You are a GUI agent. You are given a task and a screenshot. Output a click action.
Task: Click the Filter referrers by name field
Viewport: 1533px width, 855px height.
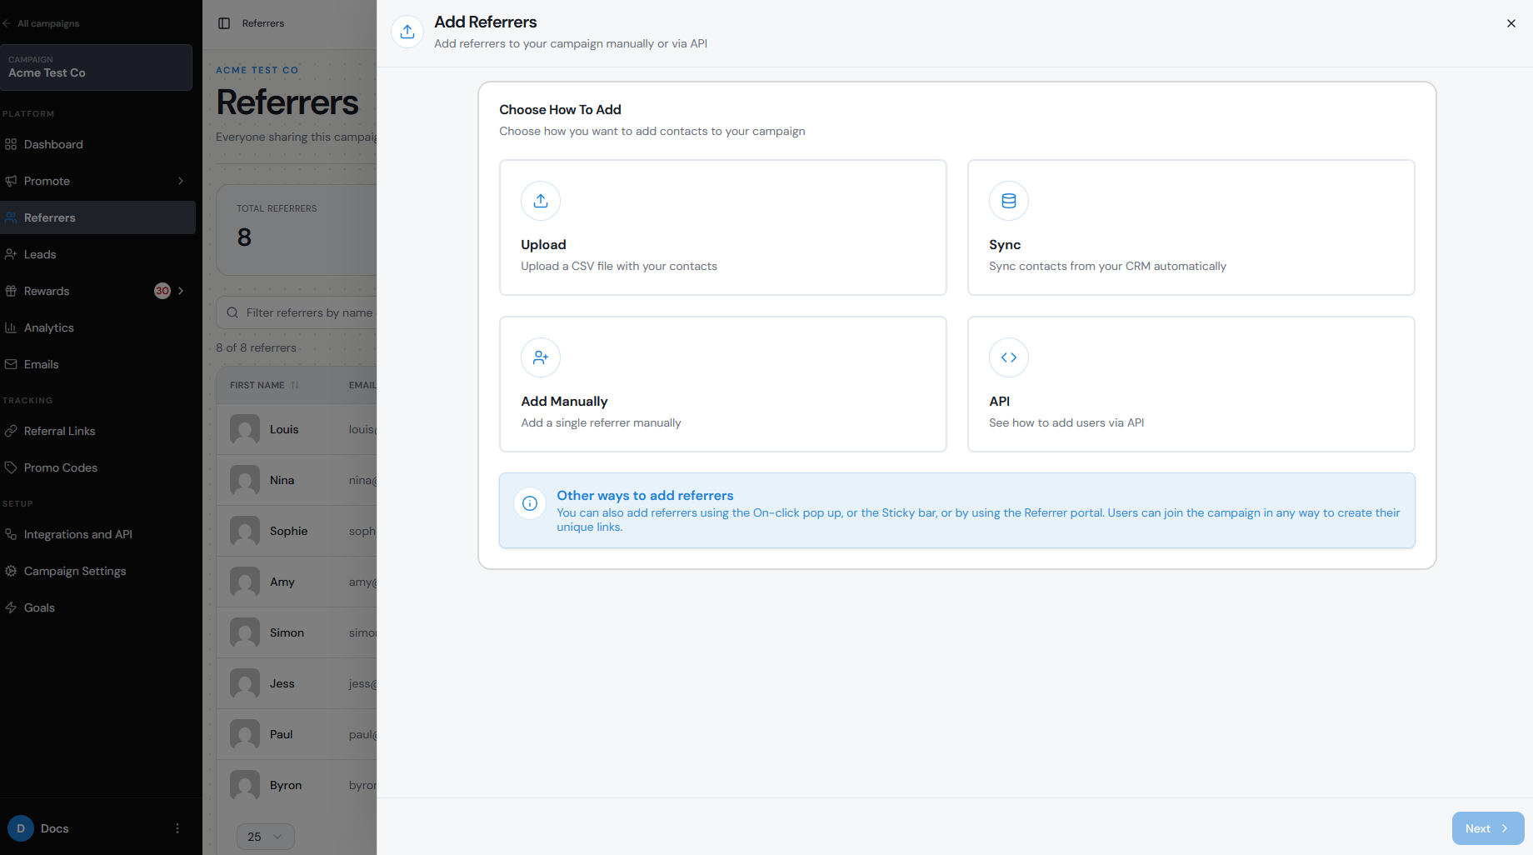pos(297,312)
